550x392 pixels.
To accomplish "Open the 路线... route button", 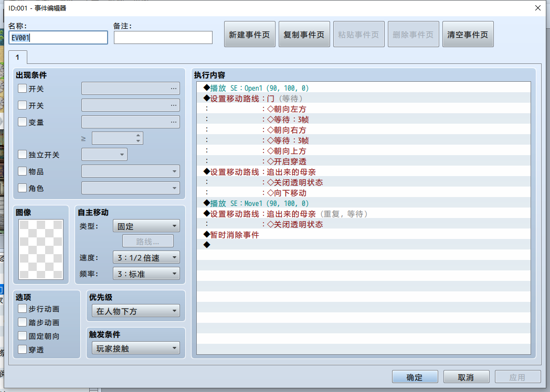I will [147, 242].
